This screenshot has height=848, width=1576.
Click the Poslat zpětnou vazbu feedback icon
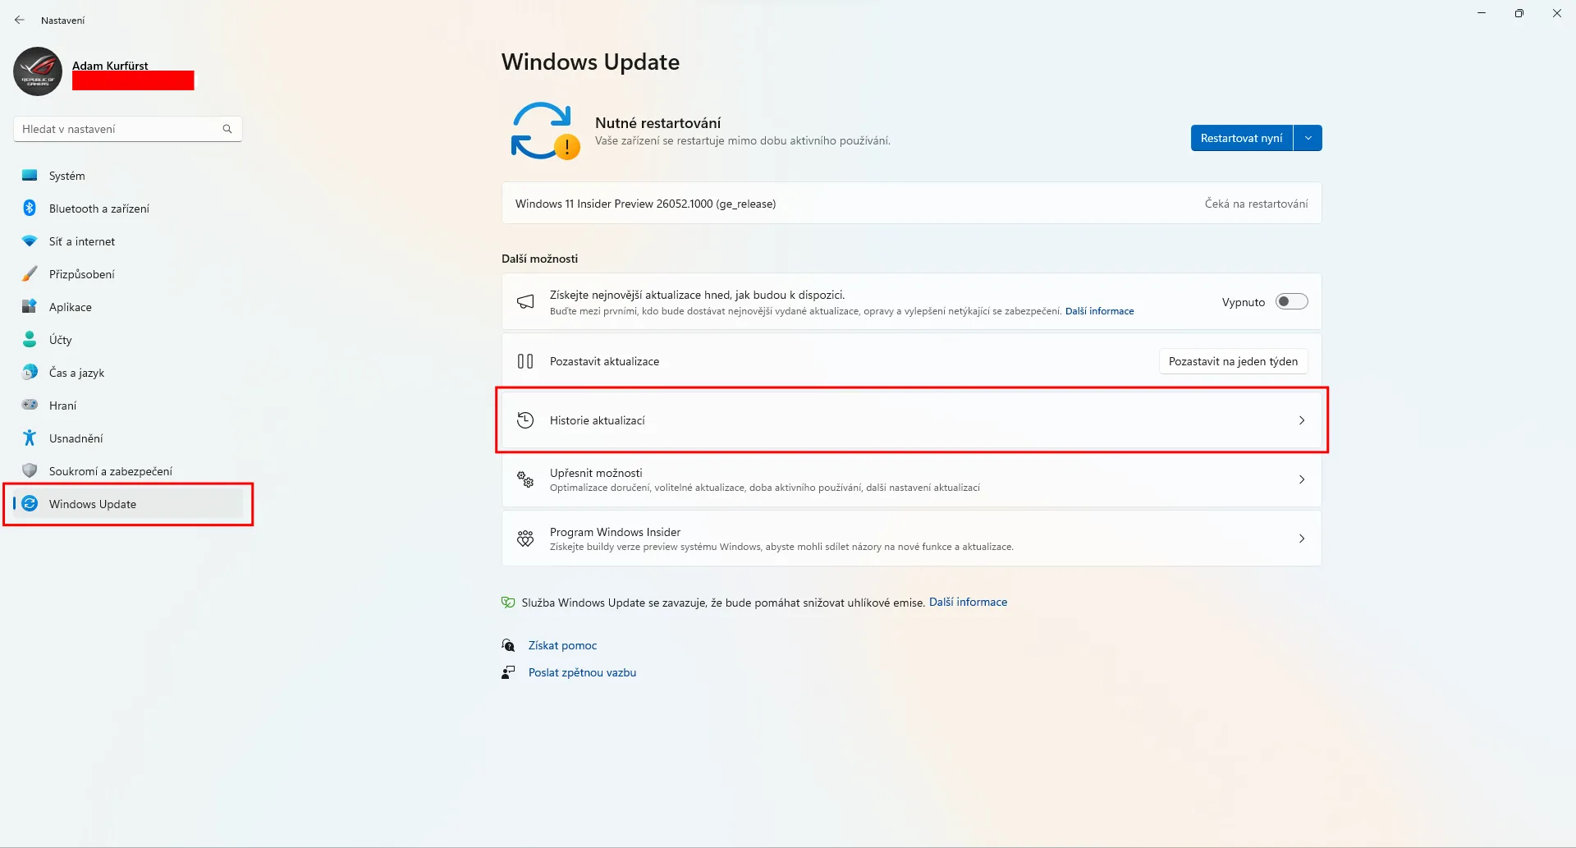508,672
